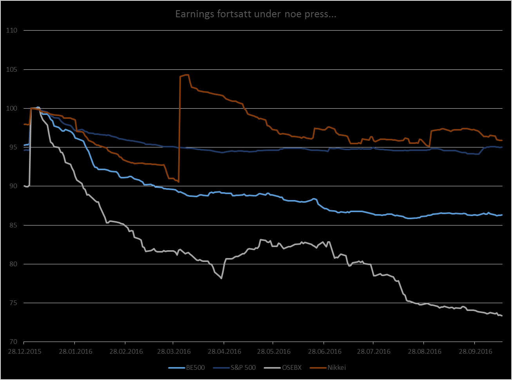
Task: Click the x-axis date 28.05.2016
Action: coord(273,351)
